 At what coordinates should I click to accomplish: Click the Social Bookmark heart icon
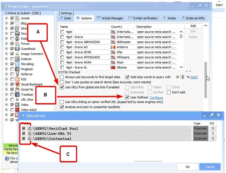coord(17,84)
